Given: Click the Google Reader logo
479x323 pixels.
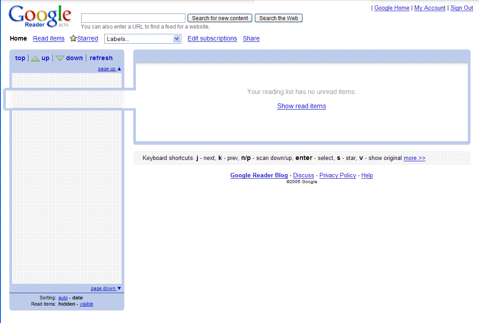Looking at the screenshot, I should click(40, 16).
